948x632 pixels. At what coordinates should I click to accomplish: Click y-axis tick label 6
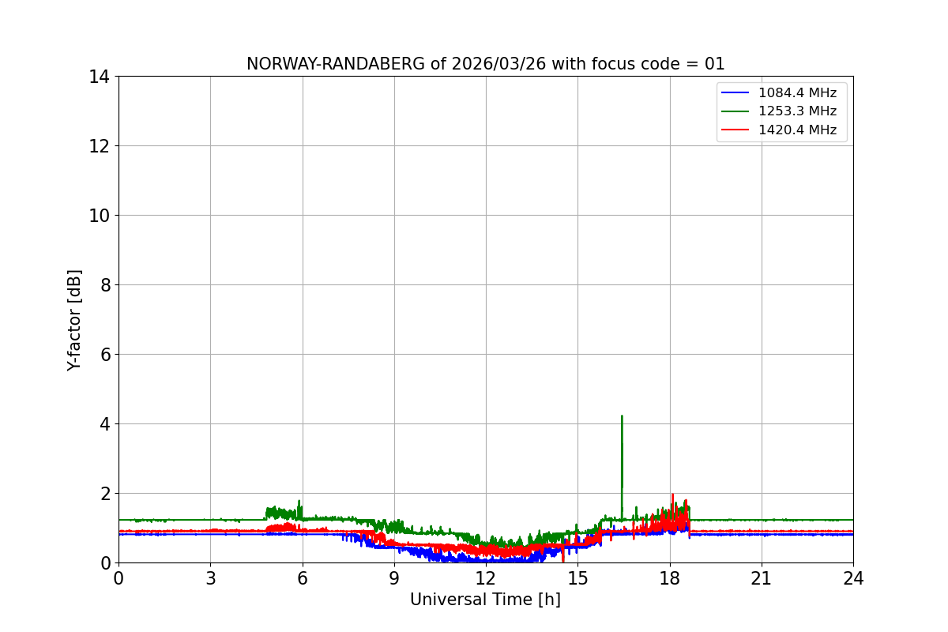point(104,355)
